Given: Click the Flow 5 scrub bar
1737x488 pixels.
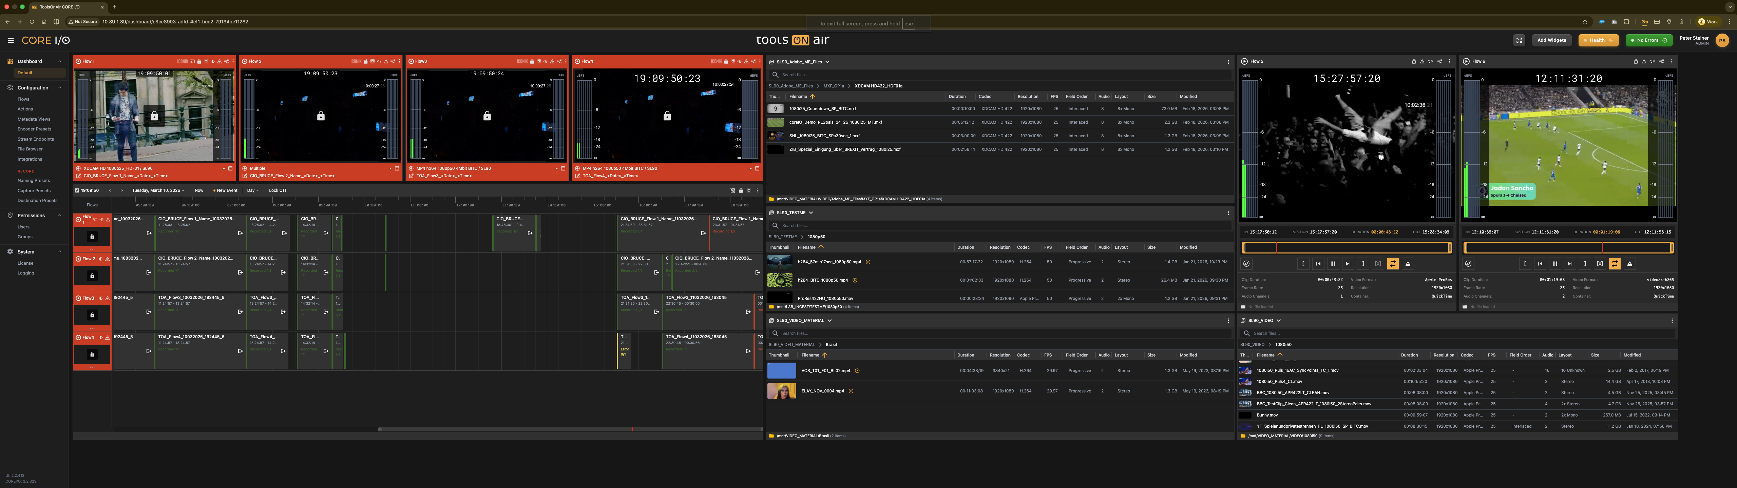Looking at the screenshot, I should coord(1347,248).
